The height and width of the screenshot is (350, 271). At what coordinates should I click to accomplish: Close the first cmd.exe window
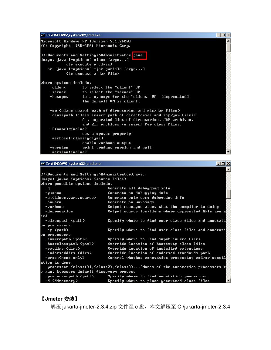(228, 35)
